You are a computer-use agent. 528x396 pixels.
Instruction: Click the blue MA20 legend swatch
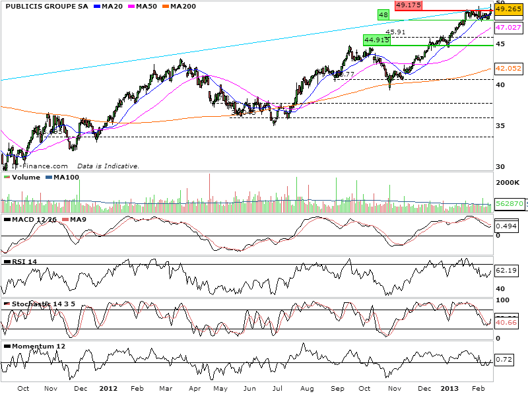pyautogui.click(x=96, y=7)
